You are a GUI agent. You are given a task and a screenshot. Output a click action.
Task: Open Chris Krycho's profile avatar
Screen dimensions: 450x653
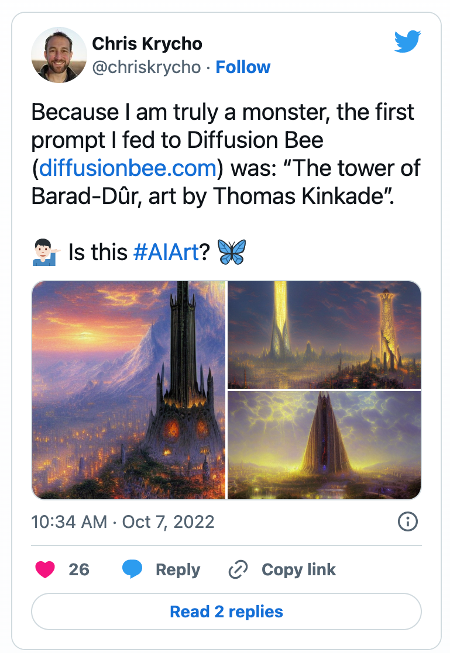pyautogui.click(x=59, y=55)
